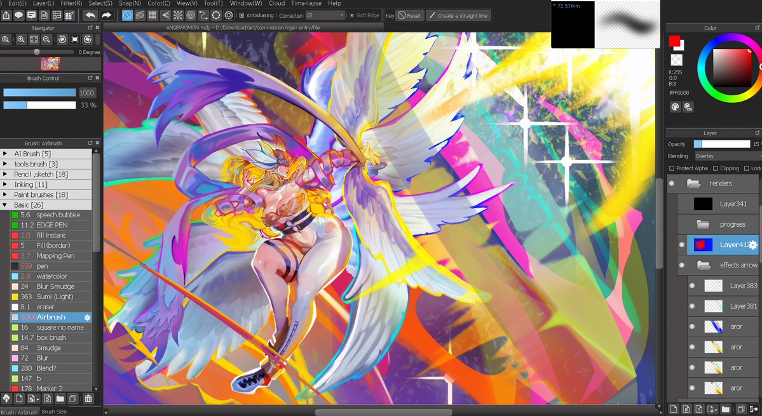The image size is (762, 416).
Task: Click the Undo arrow in the toolbar
Action: point(90,15)
